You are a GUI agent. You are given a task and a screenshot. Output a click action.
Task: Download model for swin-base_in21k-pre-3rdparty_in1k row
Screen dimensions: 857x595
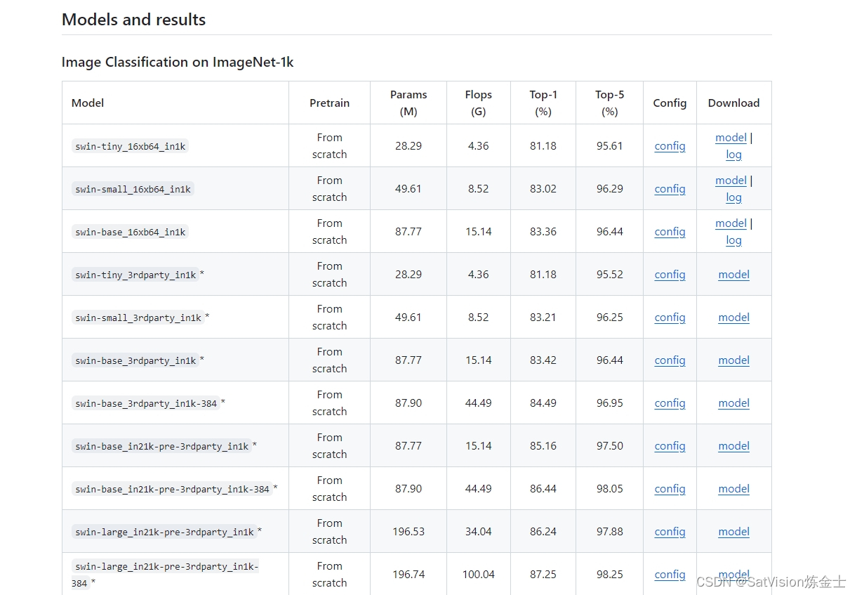733,446
